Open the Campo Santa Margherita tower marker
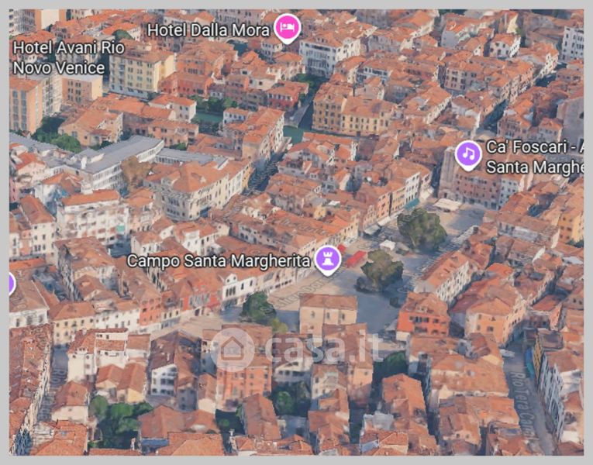Viewport: 593px width, 465px height. tap(327, 260)
